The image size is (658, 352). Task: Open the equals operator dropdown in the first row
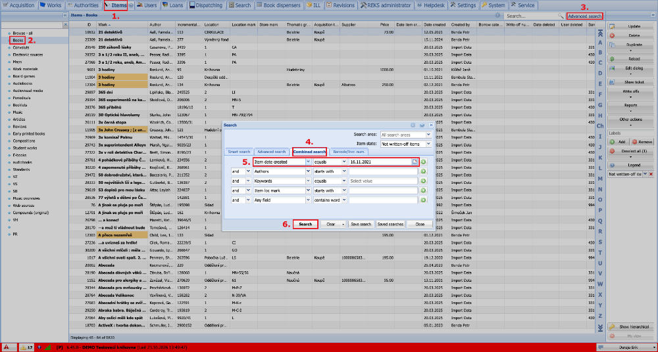(x=344, y=162)
